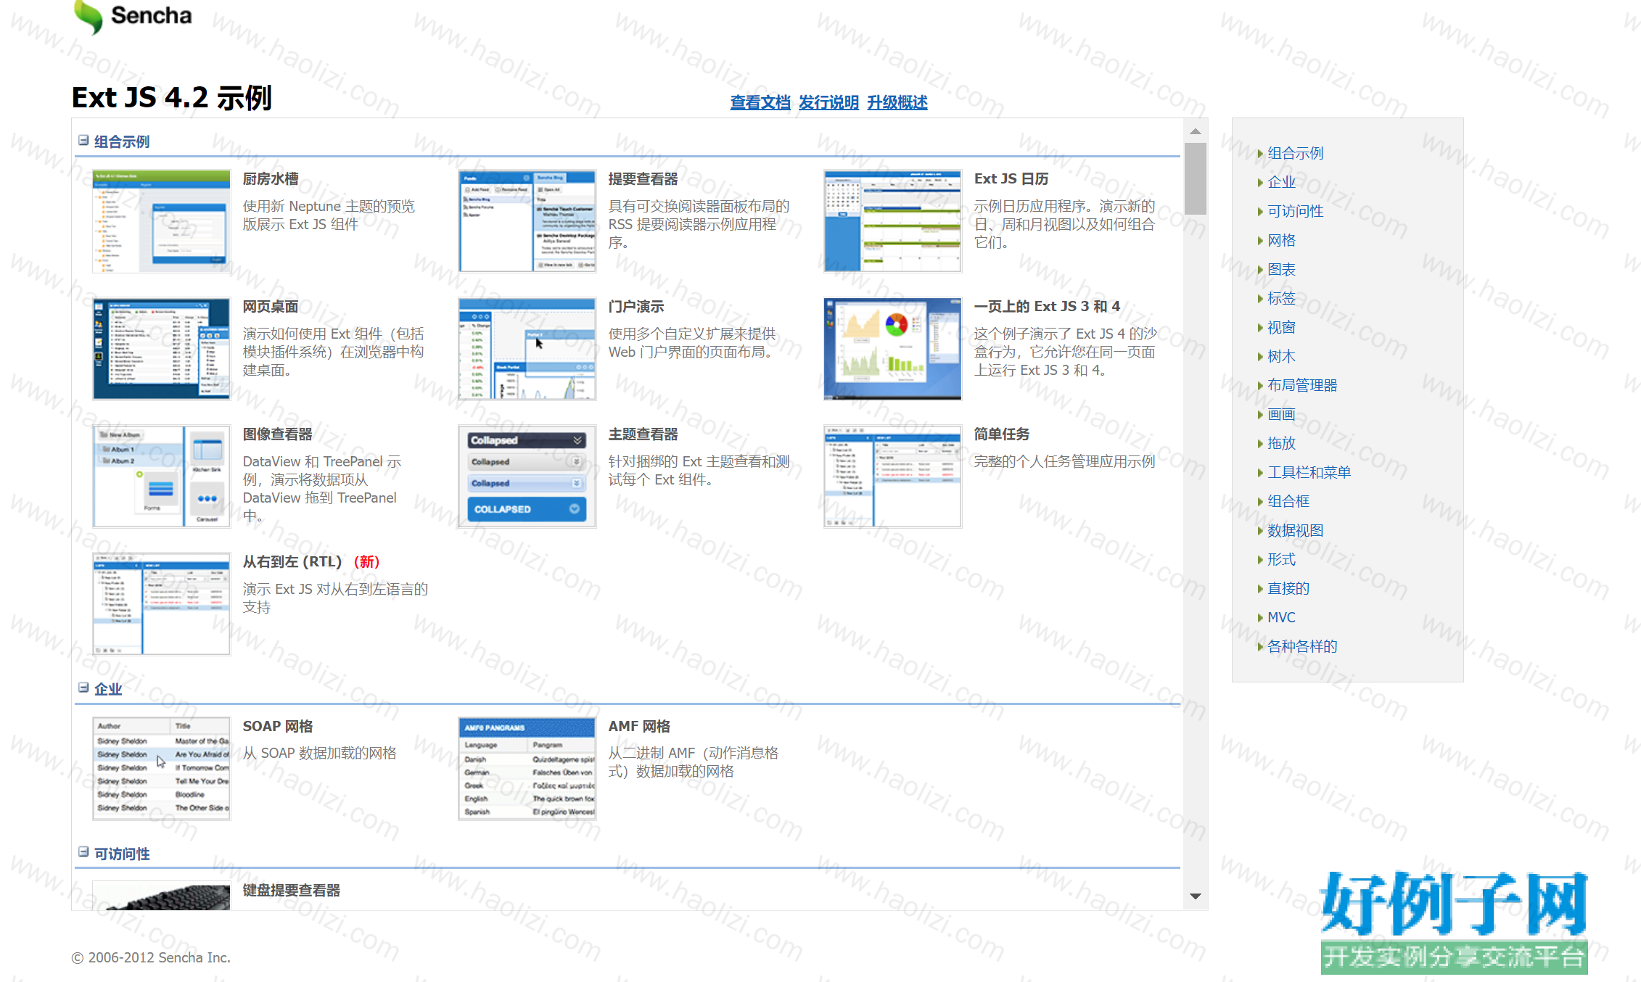The height and width of the screenshot is (982, 1641).
Task: Select 各种各样的 in the sidebar list
Action: [x=1302, y=646]
